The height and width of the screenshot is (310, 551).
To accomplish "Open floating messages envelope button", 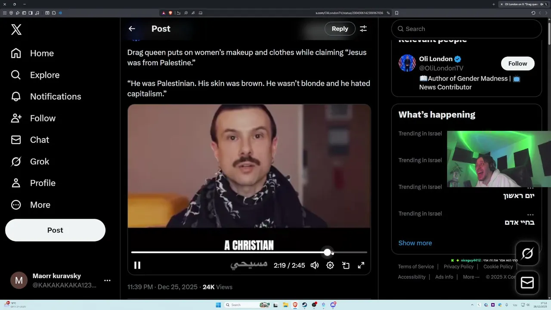I will click(527, 282).
